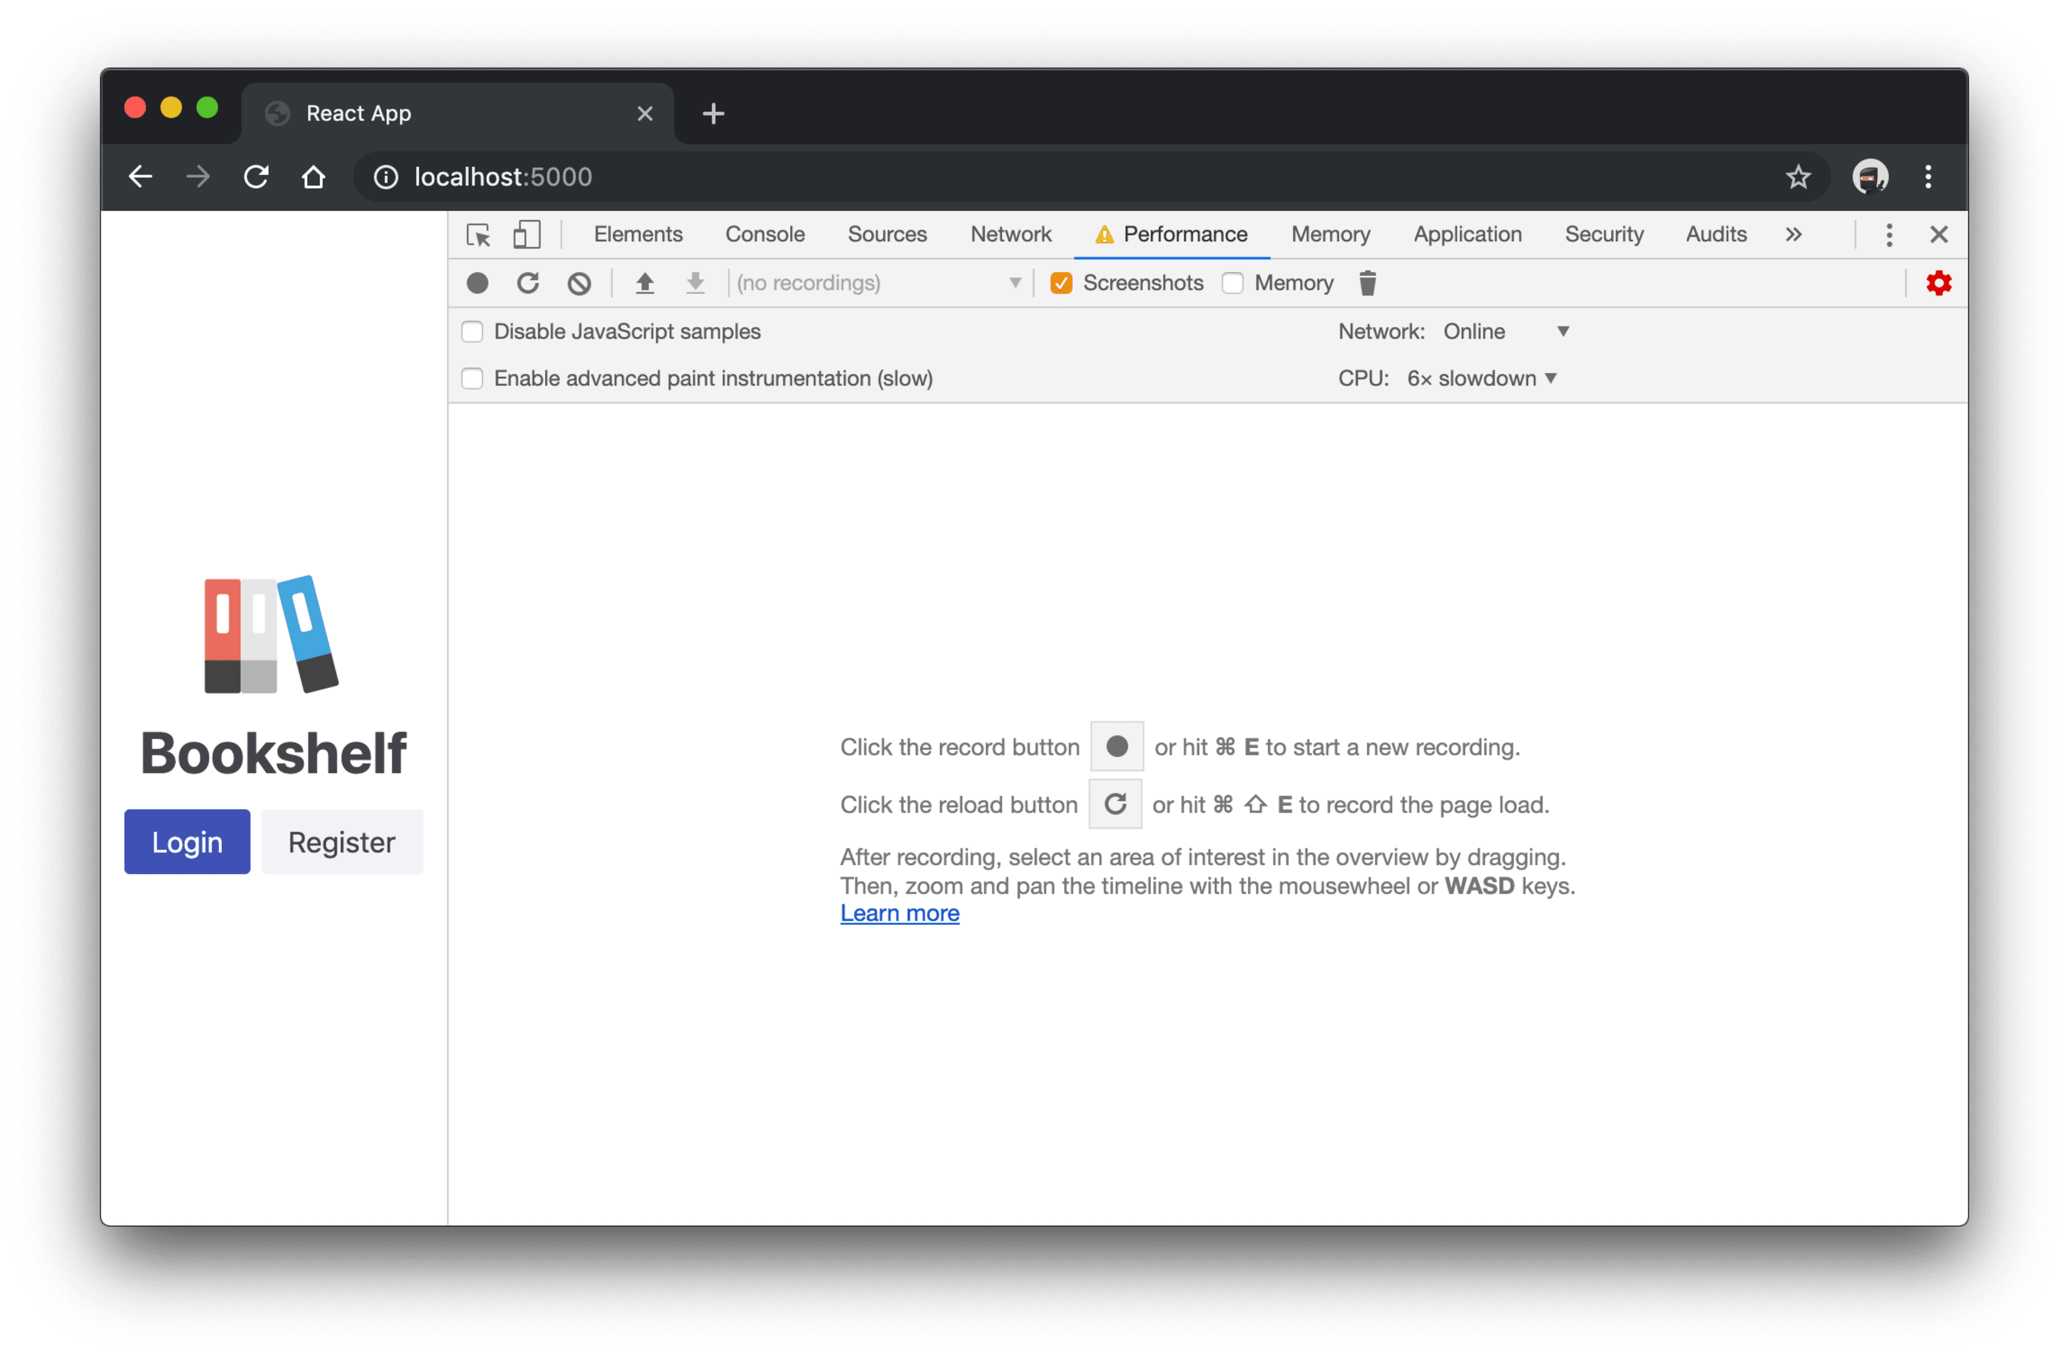Open the Memory panel tab
Image resolution: width=2069 pixels, height=1359 pixels.
[x=1331, y=235]
